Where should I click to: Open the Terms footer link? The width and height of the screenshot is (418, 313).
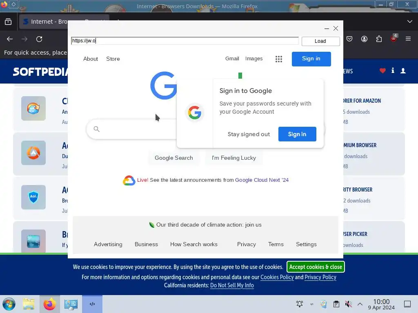tap(276, 245)
